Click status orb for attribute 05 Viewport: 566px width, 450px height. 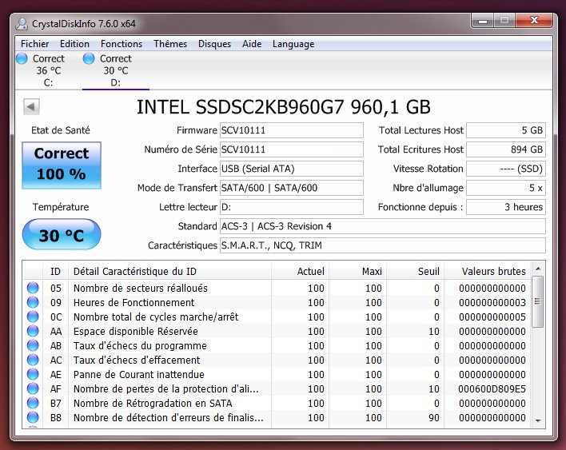click(x=33, y=289)
